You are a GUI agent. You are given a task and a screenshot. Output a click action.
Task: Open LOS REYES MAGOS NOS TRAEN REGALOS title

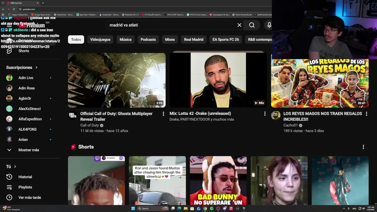323,116
